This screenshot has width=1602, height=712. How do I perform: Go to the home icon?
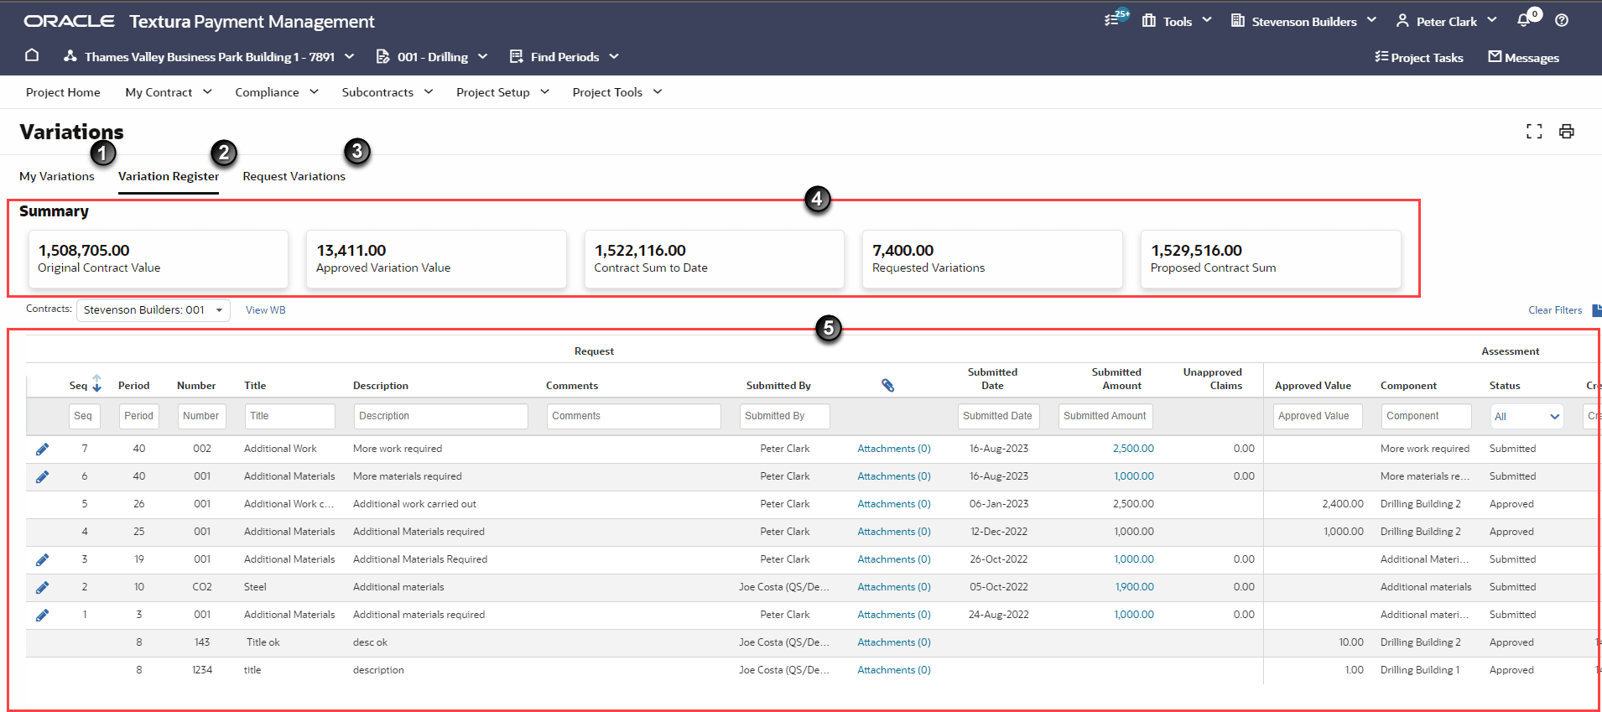32,55
